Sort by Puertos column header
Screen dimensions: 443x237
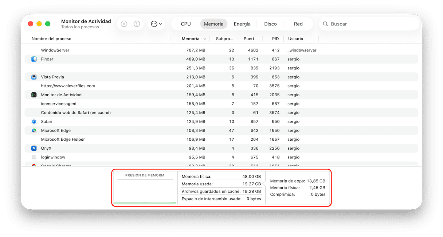(251, 39)
